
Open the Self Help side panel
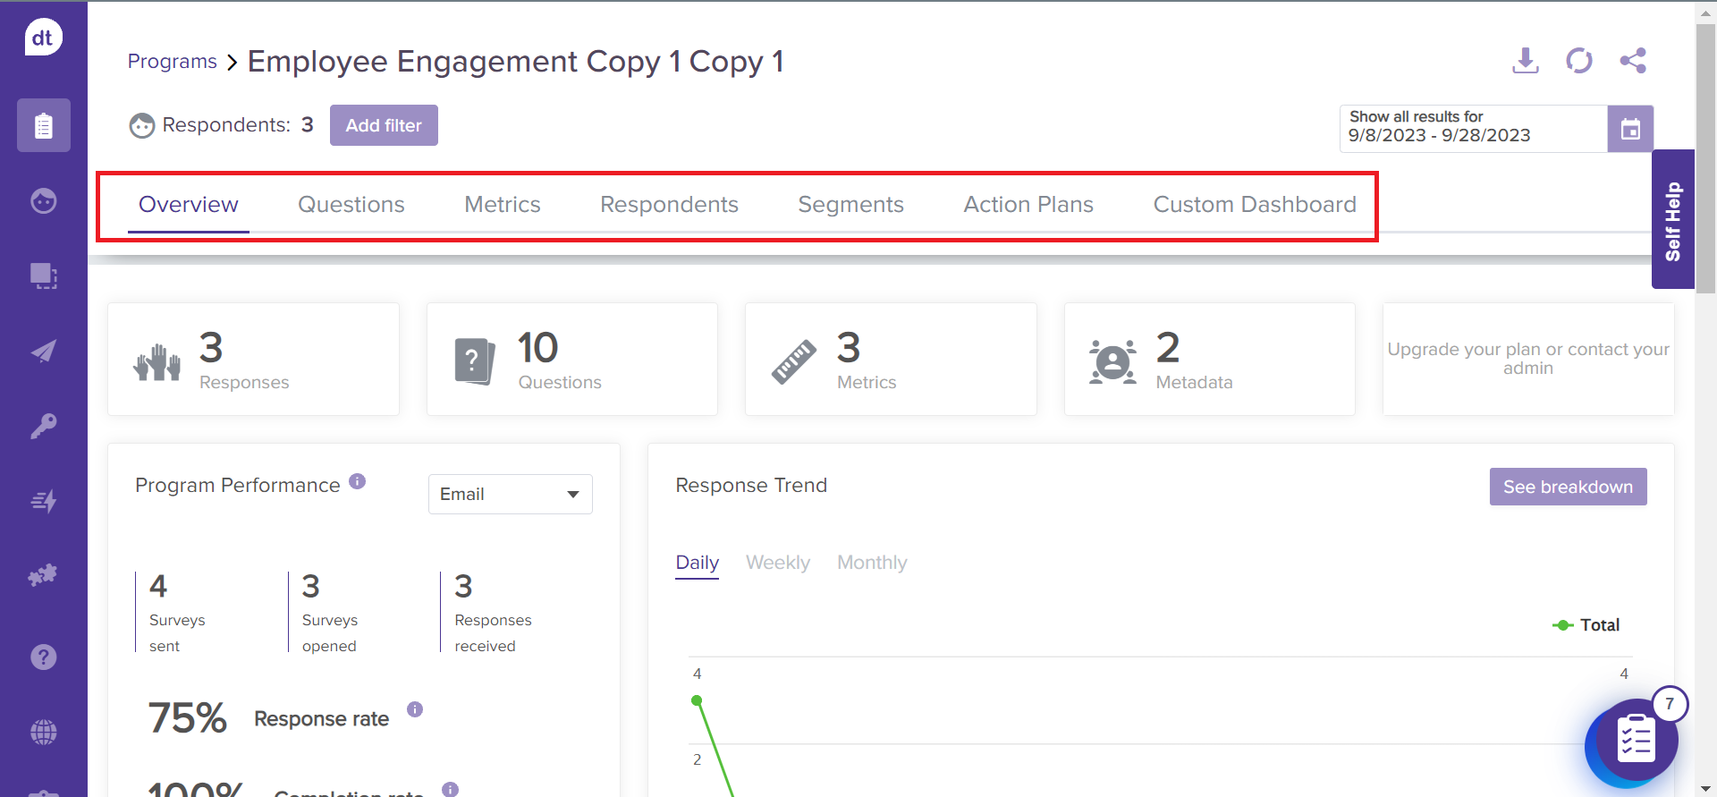coord(1672,220)
